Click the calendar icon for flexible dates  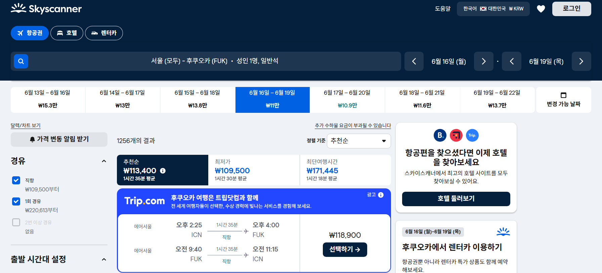[564, 95]
